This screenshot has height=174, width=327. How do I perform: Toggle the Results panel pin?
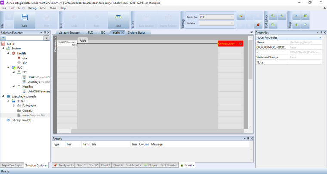point(249,139)
